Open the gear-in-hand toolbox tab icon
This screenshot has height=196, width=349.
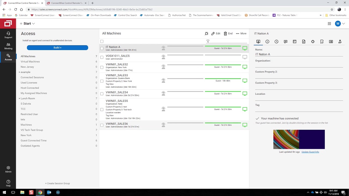340,42
